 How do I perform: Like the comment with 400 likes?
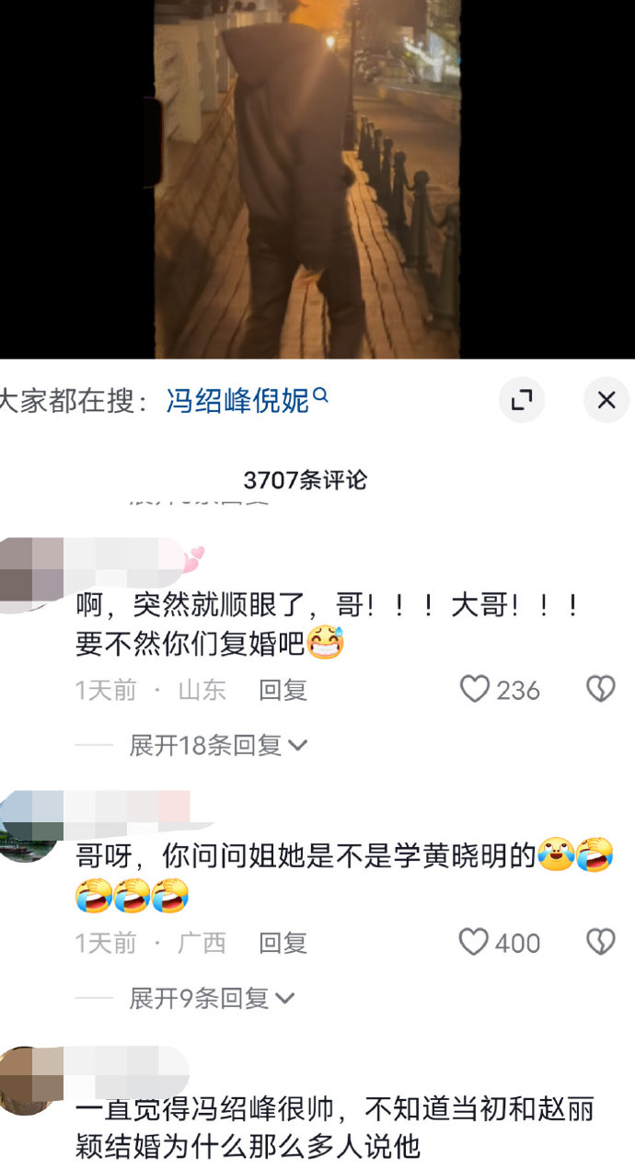(474, 943)
